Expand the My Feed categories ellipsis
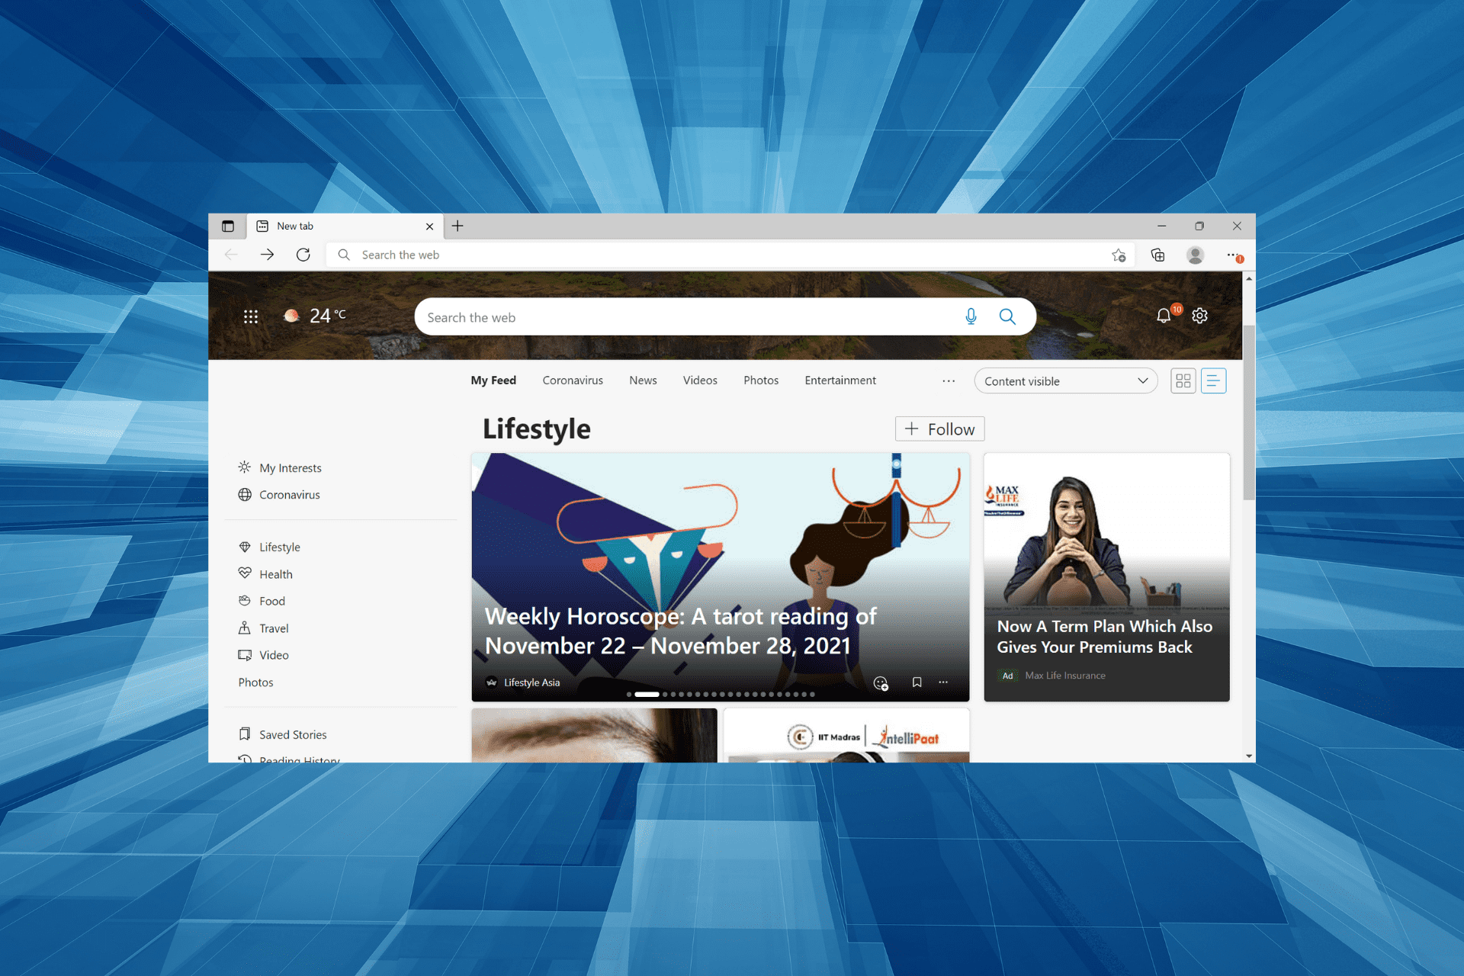This screenshot has width=1464, height=976. [949, 380]
